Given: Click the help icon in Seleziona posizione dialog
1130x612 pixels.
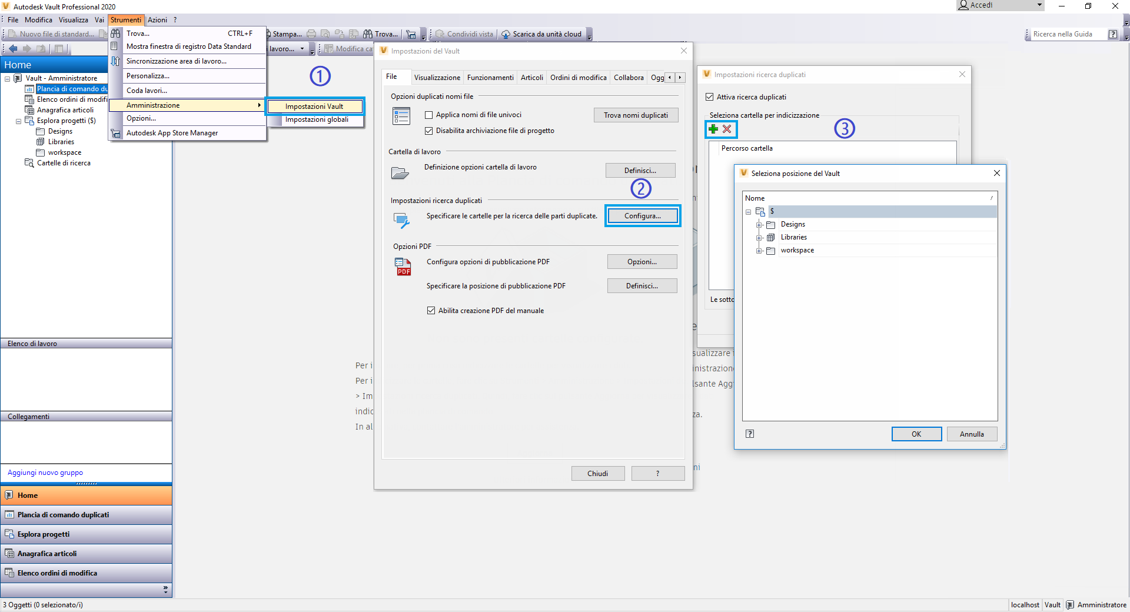Looking at the screenshot, I should (x=750, y=434).
